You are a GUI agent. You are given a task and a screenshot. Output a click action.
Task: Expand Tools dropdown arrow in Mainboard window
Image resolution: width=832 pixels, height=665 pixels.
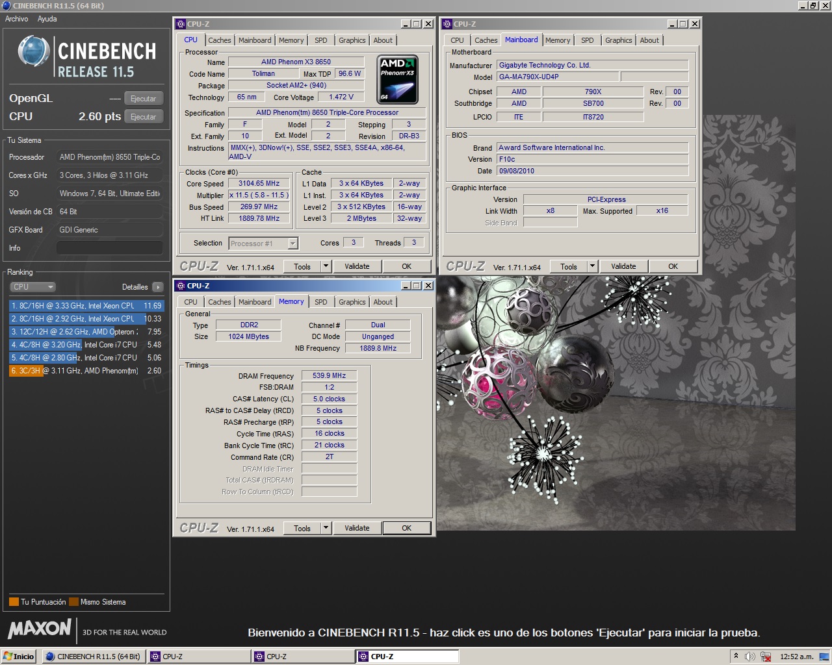[x=593, y=266]
